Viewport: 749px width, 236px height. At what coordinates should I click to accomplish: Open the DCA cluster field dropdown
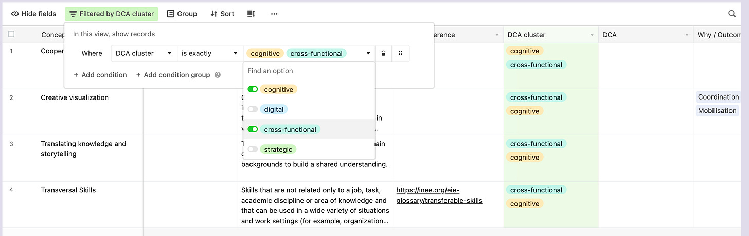144,53
